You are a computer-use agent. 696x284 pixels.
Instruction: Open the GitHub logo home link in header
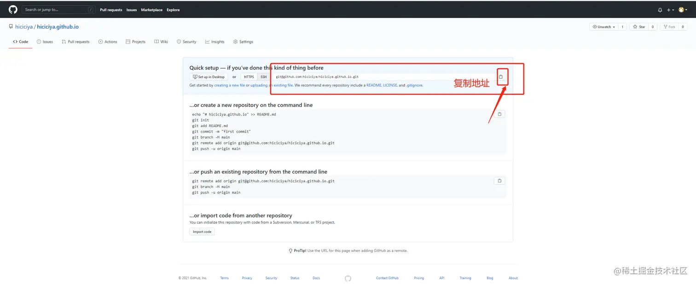[x=13, y=9]
